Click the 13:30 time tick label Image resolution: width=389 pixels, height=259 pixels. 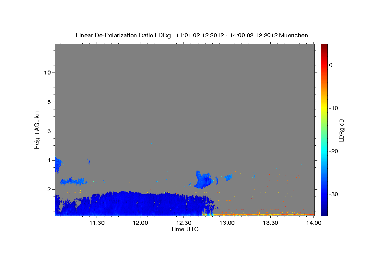click(x=270, y=223)
